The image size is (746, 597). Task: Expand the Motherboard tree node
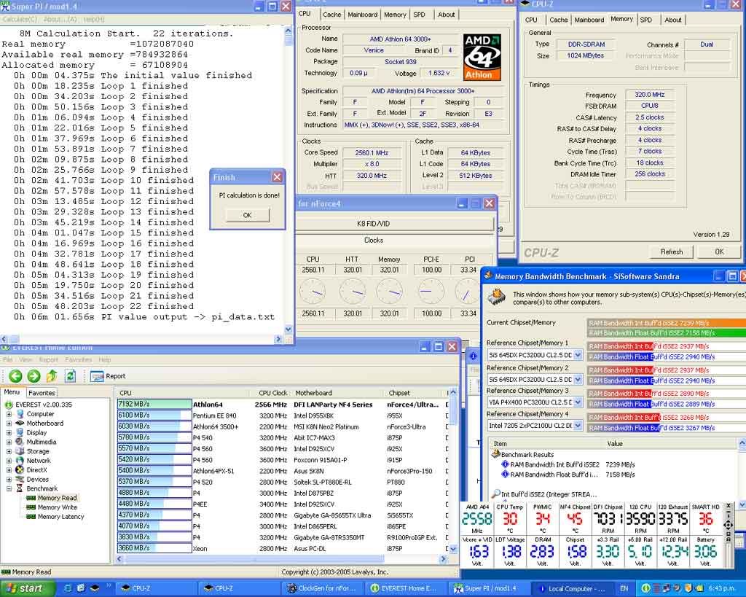pos(9,424)
